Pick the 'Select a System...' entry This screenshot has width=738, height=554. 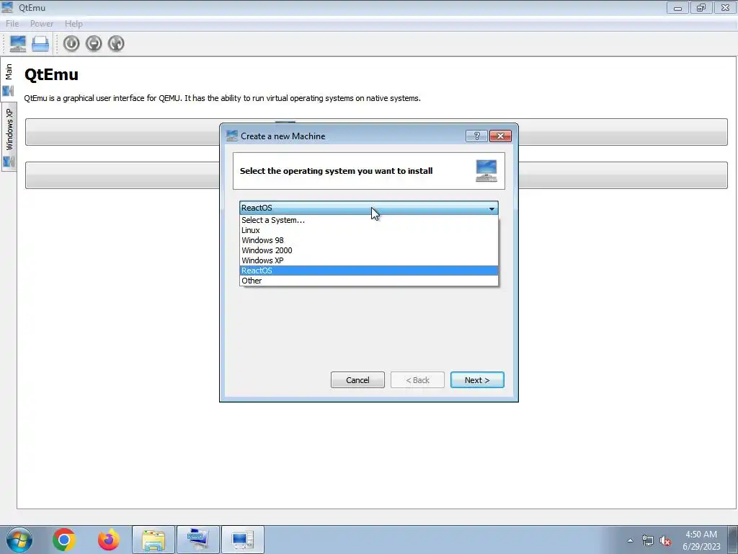pos(368,220)
